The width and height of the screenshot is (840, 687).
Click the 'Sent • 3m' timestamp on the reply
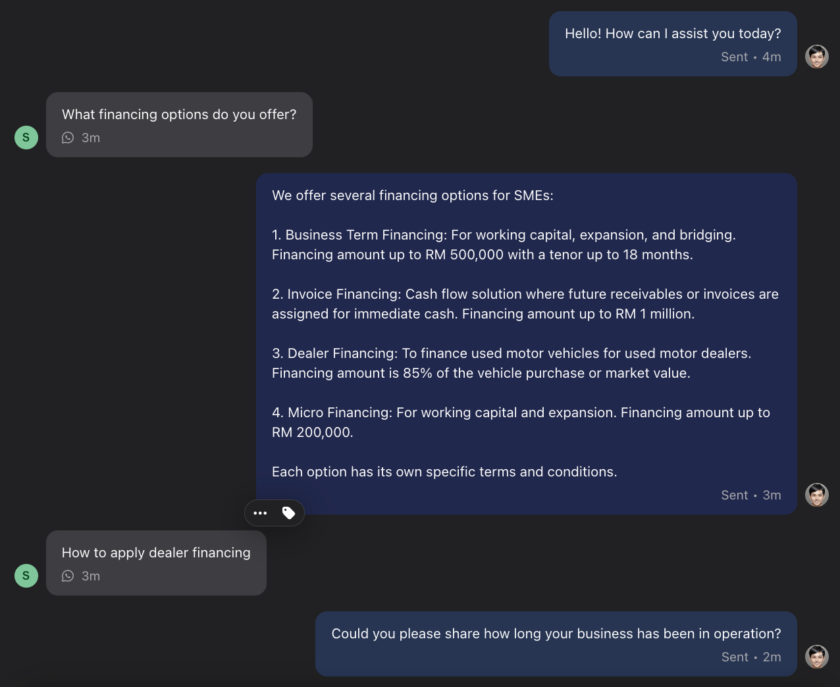tap(750, 495)
